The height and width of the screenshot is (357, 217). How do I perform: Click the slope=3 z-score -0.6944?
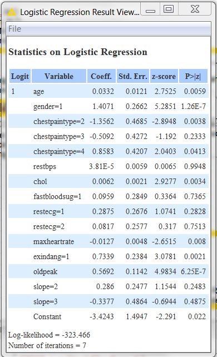tap(164, 302)
